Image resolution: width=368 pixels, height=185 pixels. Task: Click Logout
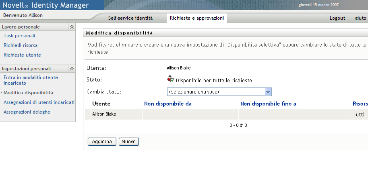click(337, 18)
